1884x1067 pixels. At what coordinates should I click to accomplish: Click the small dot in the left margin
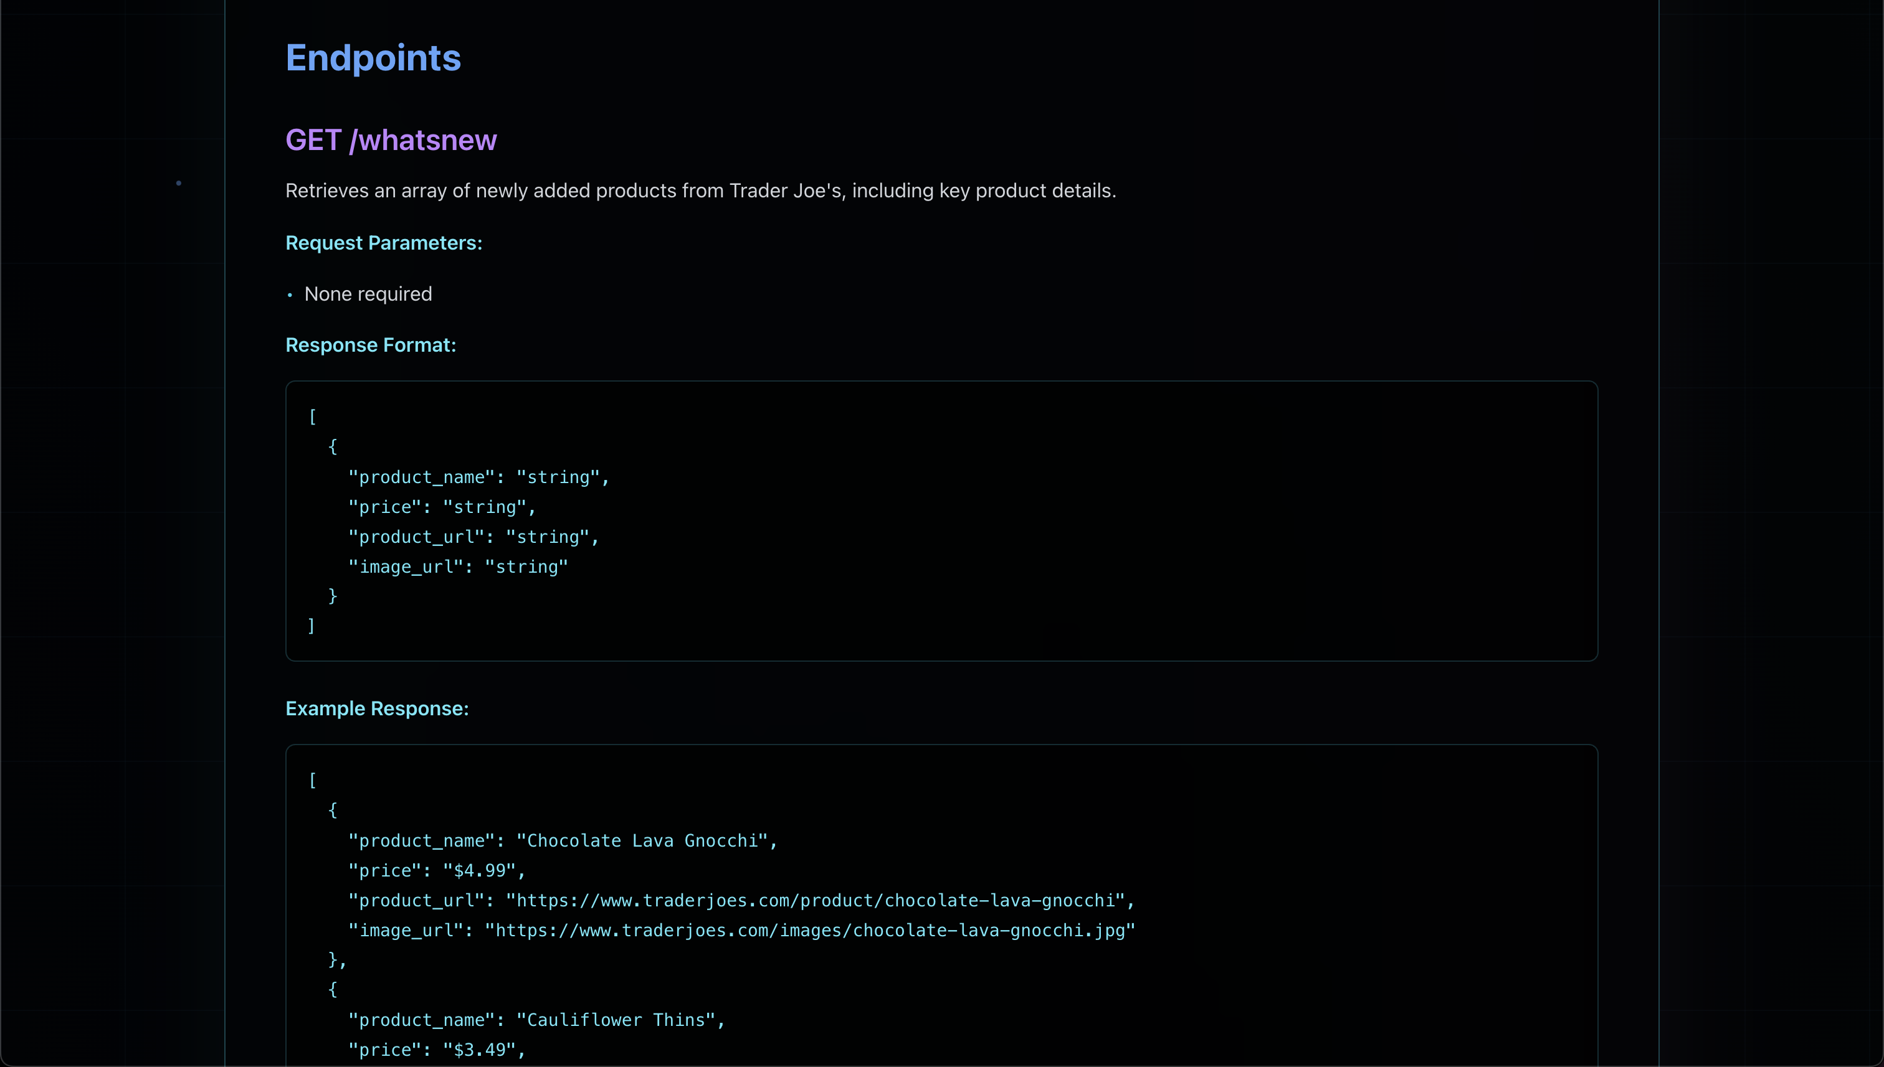click(x=178, y=183)
